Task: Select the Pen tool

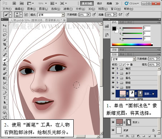Action: [5, 93]
